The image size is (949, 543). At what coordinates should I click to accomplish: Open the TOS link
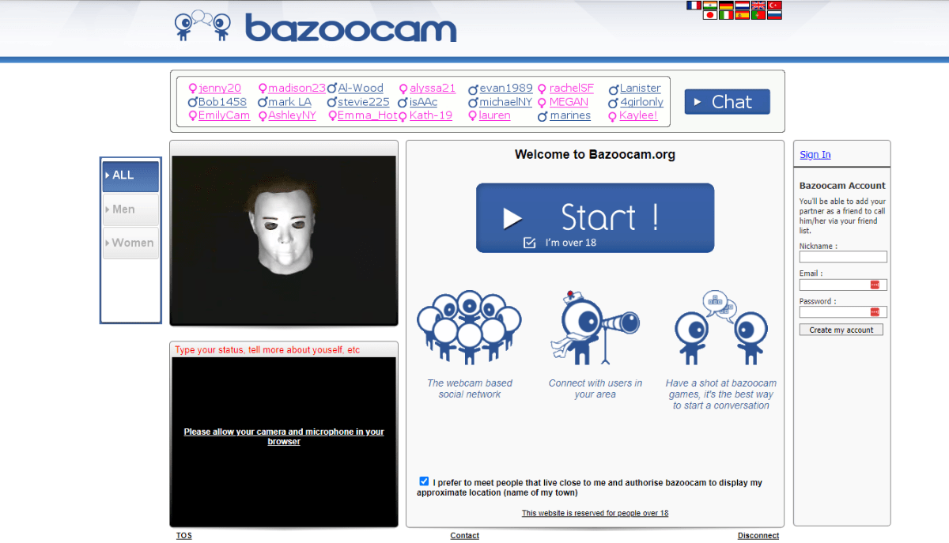[183, 536]
